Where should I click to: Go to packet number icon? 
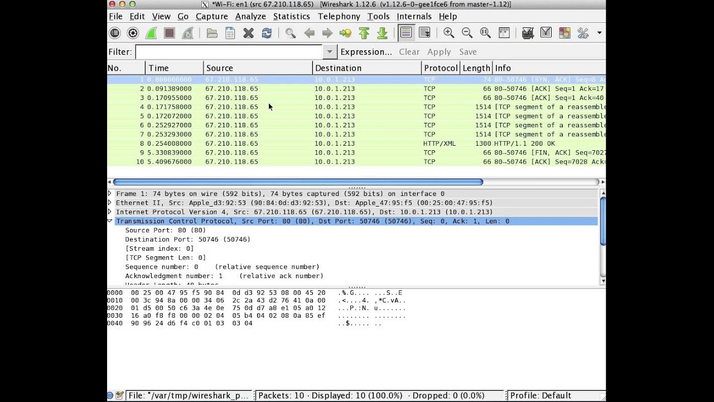[x=346, y=33]
